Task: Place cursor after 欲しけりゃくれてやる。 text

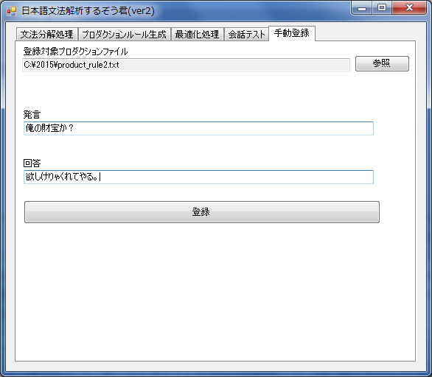Action: [x=100, y=177]
